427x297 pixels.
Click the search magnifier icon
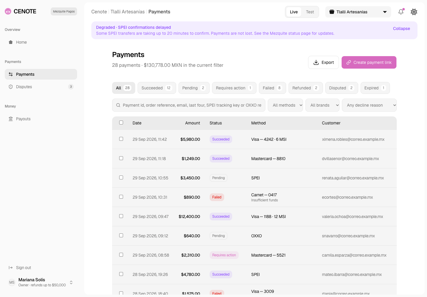click(x=118, y=105)
